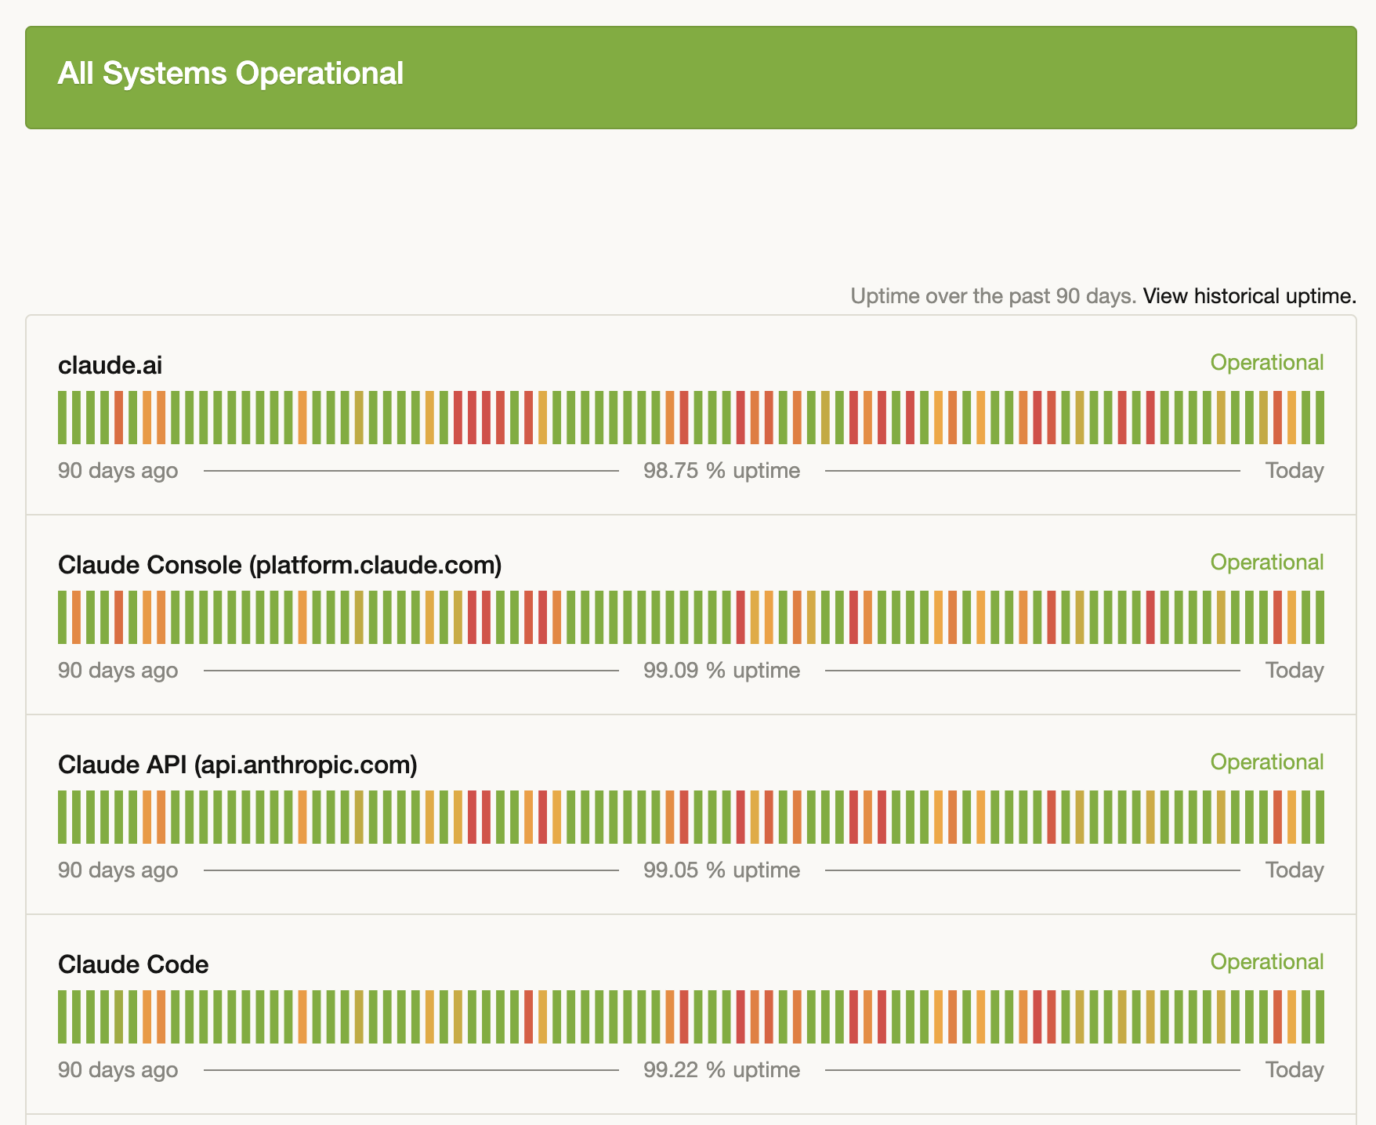Click the Operational status next to claude.ai

pyautogui.click(x=1266, y=363)
